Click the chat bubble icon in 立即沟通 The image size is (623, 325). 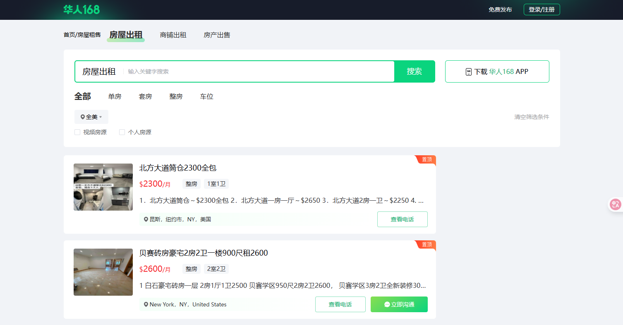tap(387, 305)
